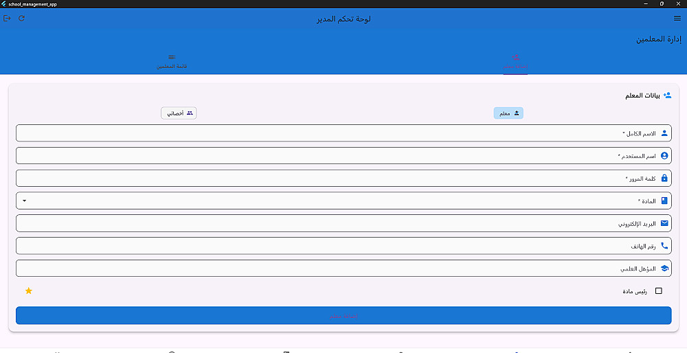The image size is (687, 353).
Task: Click the account circle icon beside اسم المستخدم
Action: pyautogui.click(x=664, y=155)
